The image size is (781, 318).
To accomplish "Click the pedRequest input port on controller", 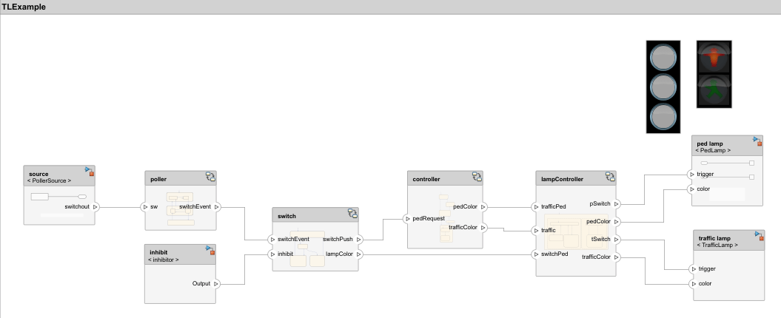I will (x=407, y=219).
